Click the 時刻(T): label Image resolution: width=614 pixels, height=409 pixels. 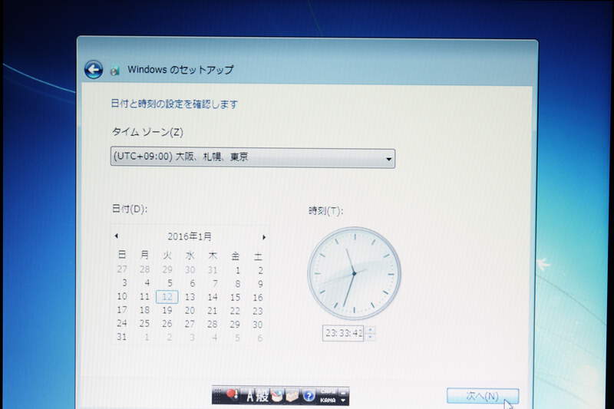pos(325,210)
